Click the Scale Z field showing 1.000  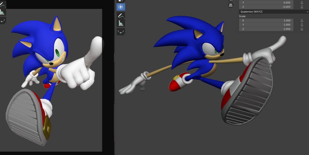266,29
